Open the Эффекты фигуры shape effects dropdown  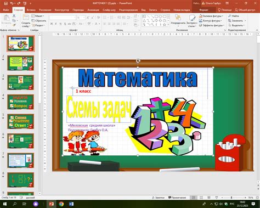212,25
